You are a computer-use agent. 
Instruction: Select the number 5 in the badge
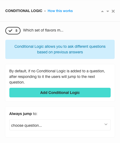(x=16, y=31)
